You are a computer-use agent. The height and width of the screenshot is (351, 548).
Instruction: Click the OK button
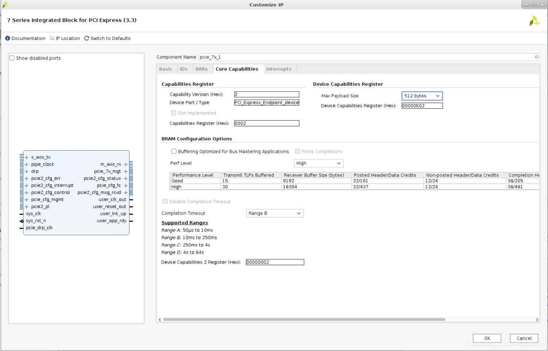click(487, 338)
